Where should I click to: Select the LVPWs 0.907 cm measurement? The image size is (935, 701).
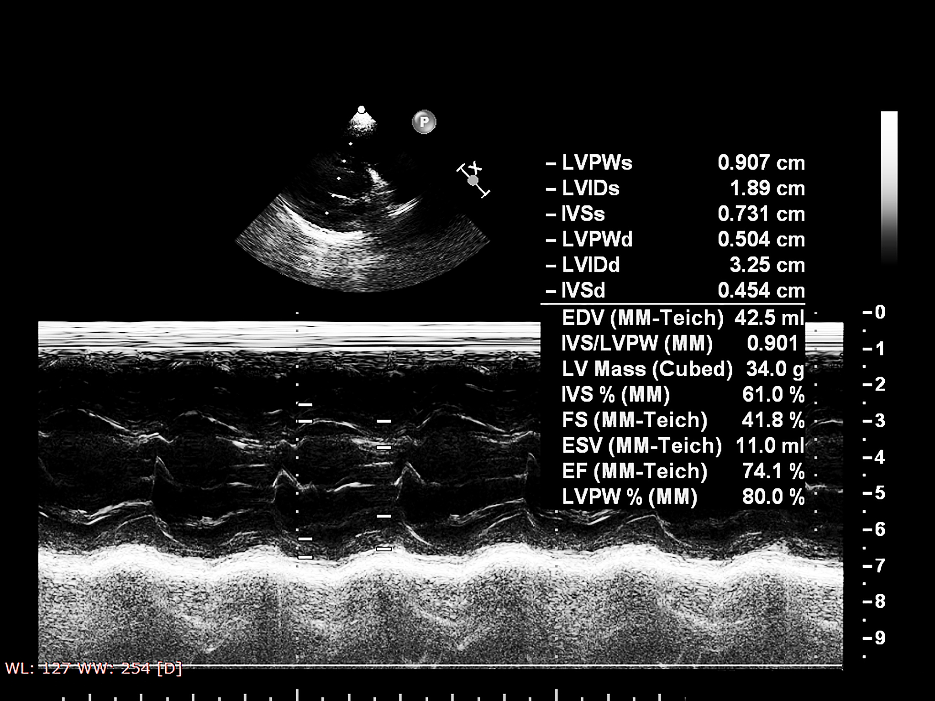pos(675,163)
